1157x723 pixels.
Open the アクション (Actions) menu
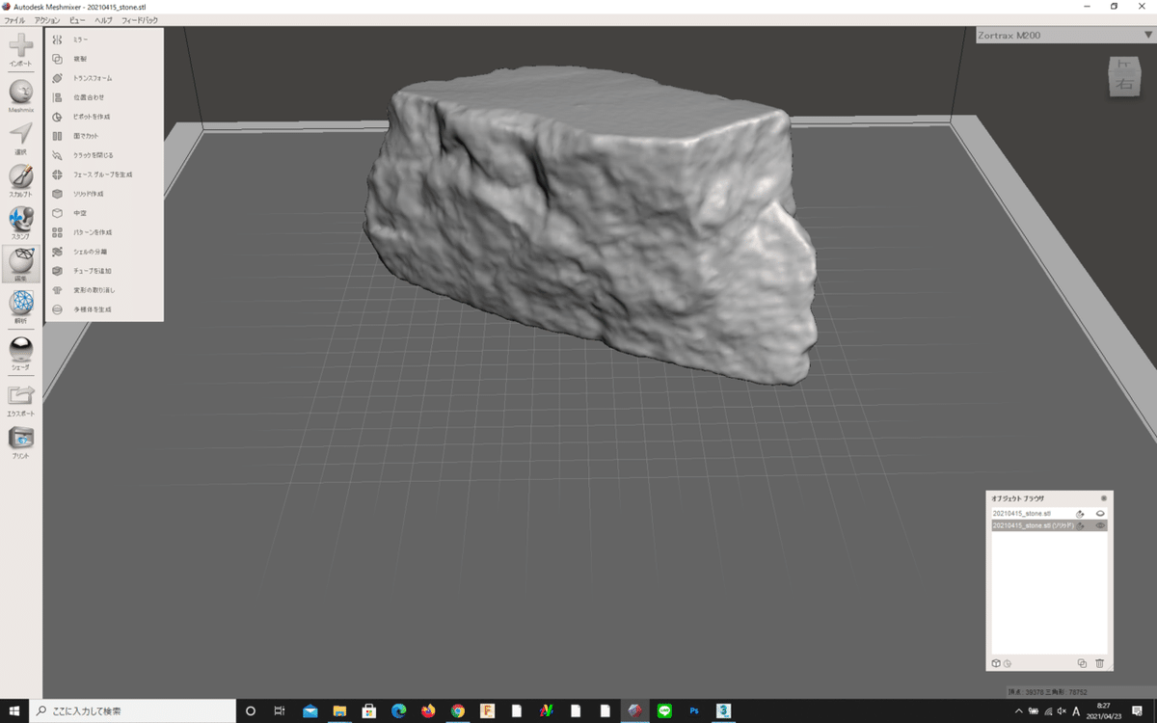click(46, 20)
